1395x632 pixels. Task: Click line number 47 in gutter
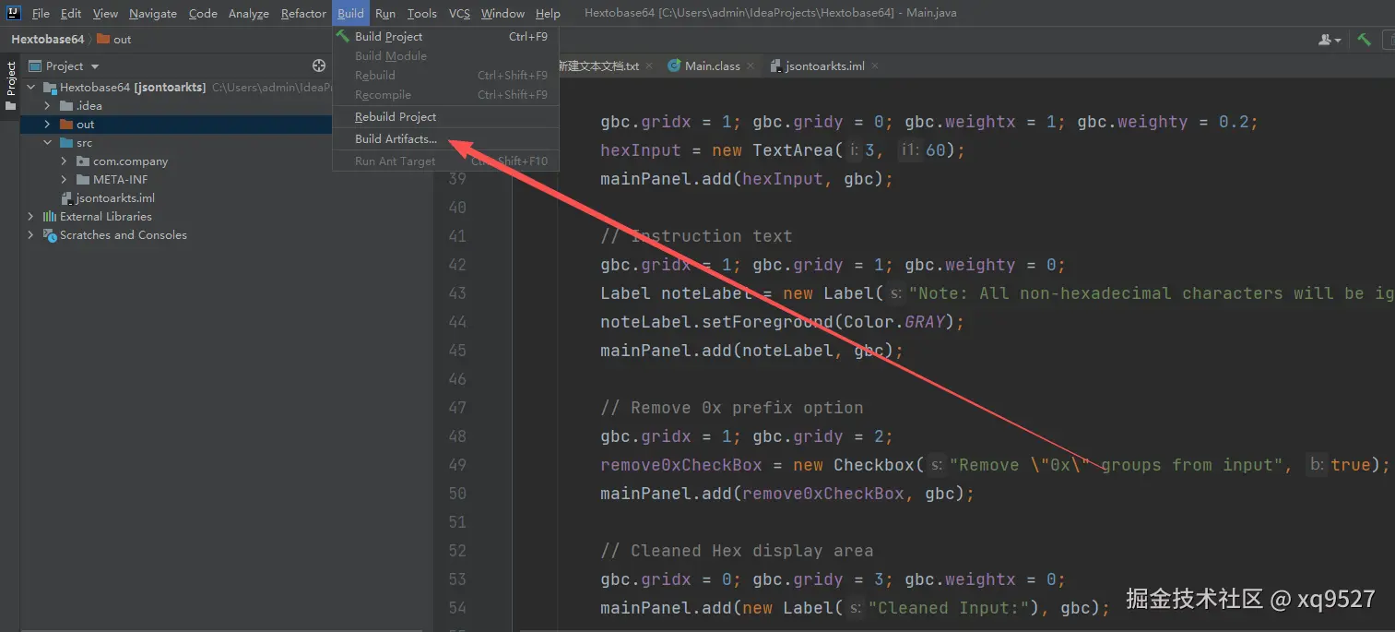pos(457,408)
